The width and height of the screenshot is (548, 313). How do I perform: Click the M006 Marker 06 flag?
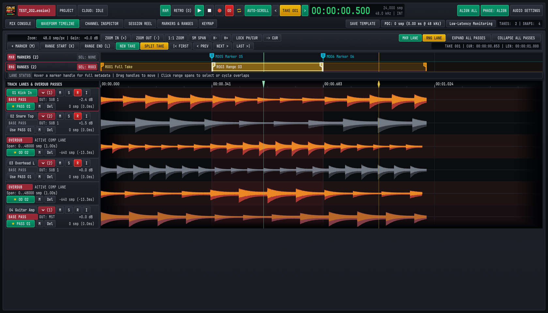pos(323,56)
